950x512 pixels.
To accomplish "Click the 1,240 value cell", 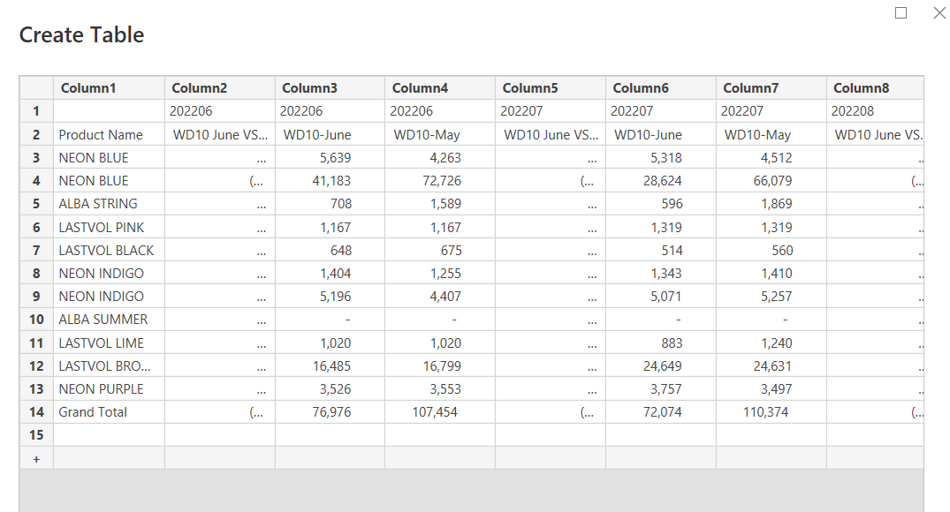I will pyautogui.click(x=771, y=343).
